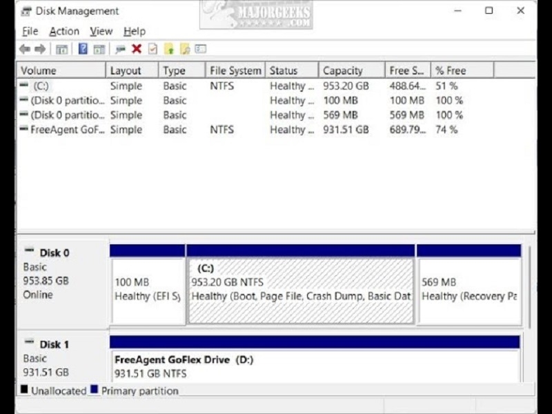Click the Back arrow in the toolbar
The image size is (552, 414).
25,49
